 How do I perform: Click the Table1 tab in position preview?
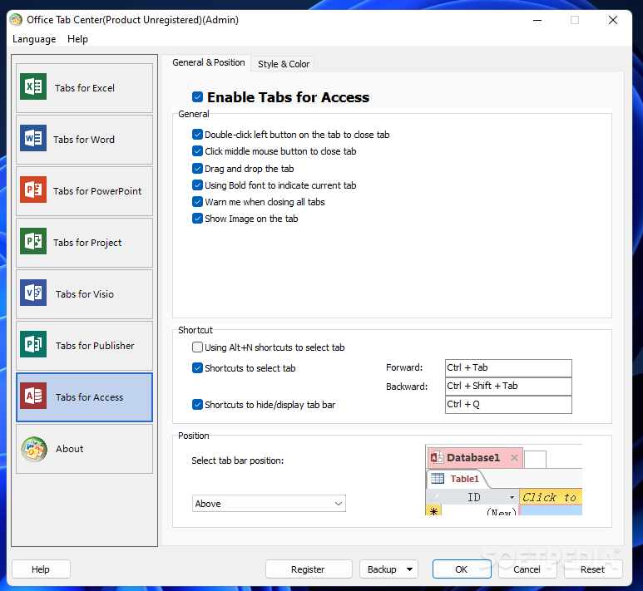457,478
